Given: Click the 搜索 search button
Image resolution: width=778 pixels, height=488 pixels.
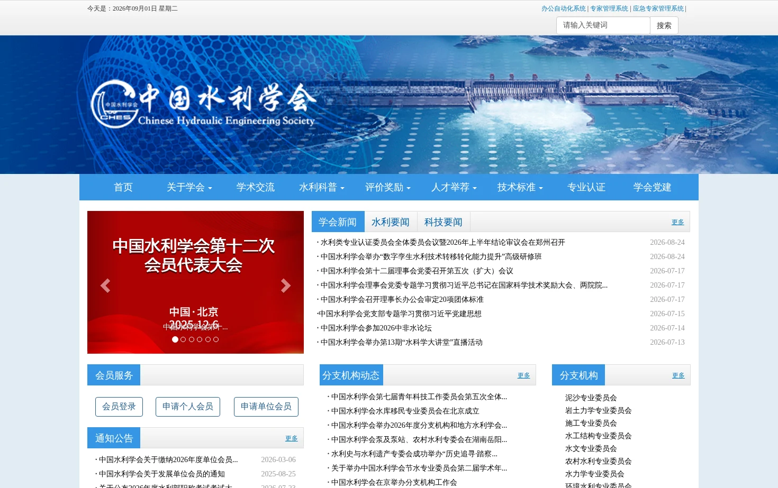Looking at the screenshot, I should [x=664, y=25].
